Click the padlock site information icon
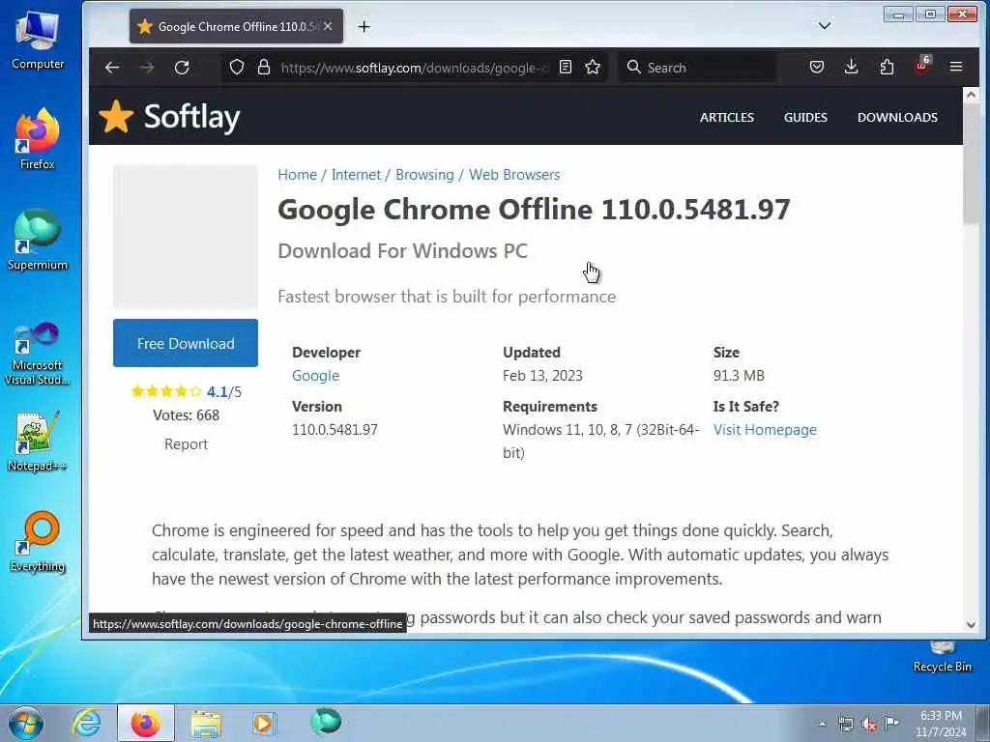Screen dimensions: 990x742 (x=264, y=67)
